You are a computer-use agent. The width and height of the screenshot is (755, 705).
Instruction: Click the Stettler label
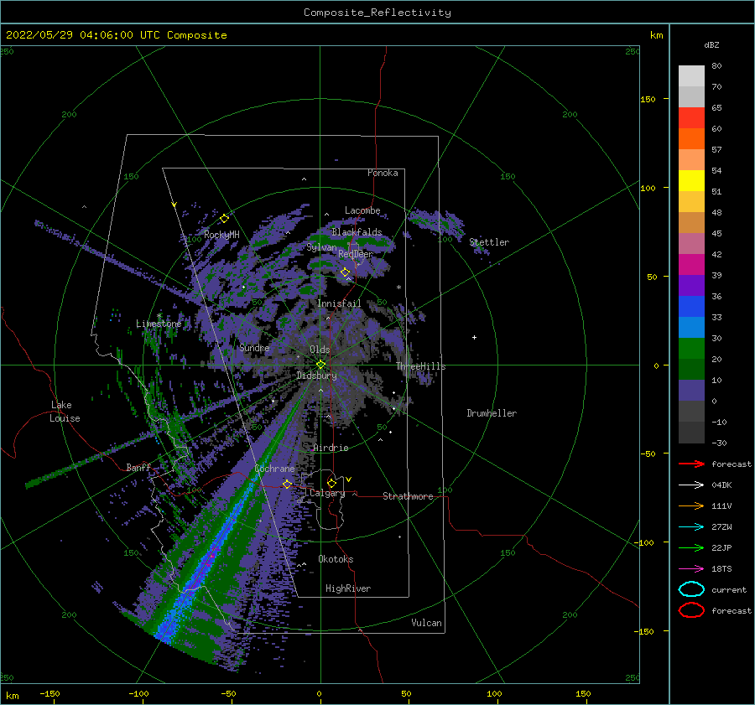point(489,242)
